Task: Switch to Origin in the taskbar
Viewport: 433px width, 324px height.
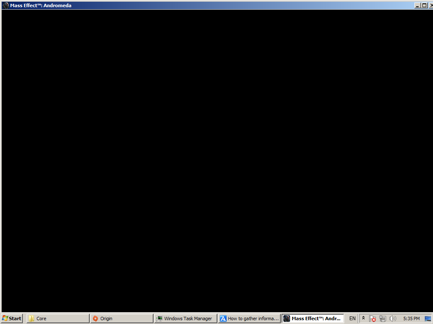Action: point(122,319)
